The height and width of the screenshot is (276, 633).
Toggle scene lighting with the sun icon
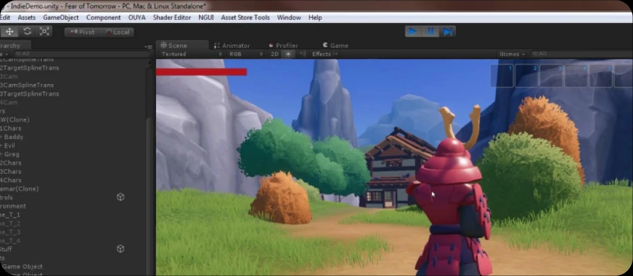(x=288, y=54)
